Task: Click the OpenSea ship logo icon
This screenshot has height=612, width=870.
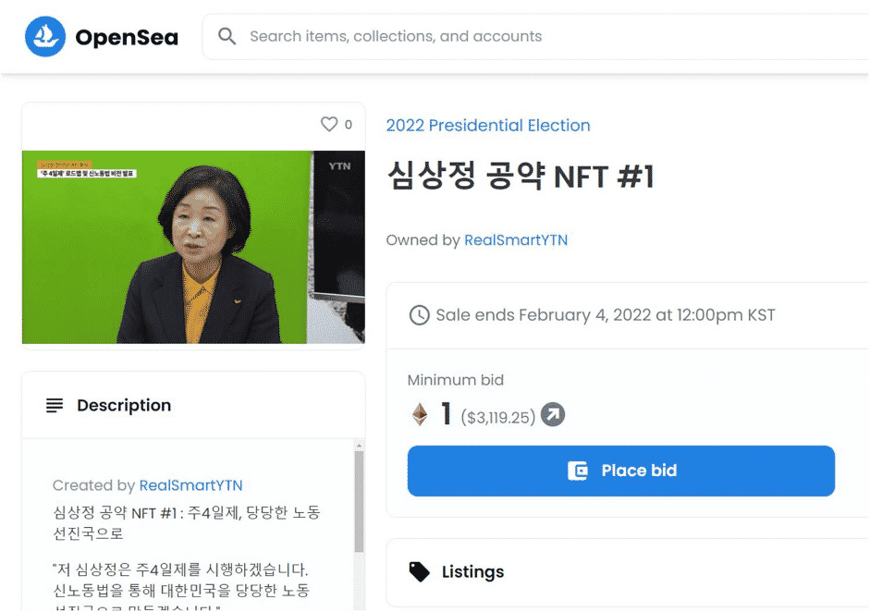Action: point(45,37)
